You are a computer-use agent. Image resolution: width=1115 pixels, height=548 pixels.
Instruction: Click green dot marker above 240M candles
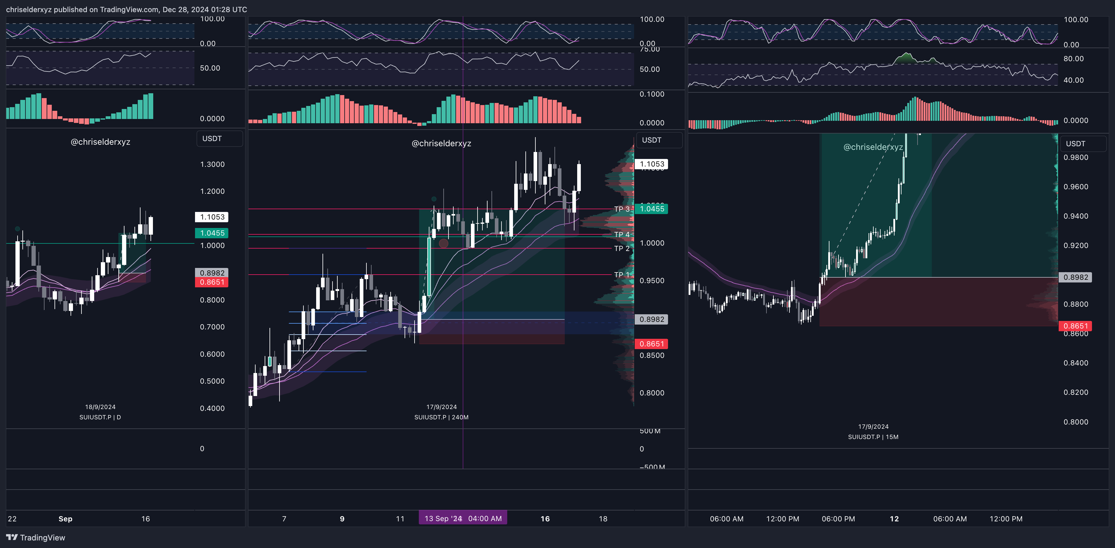(x=434, y=199)
